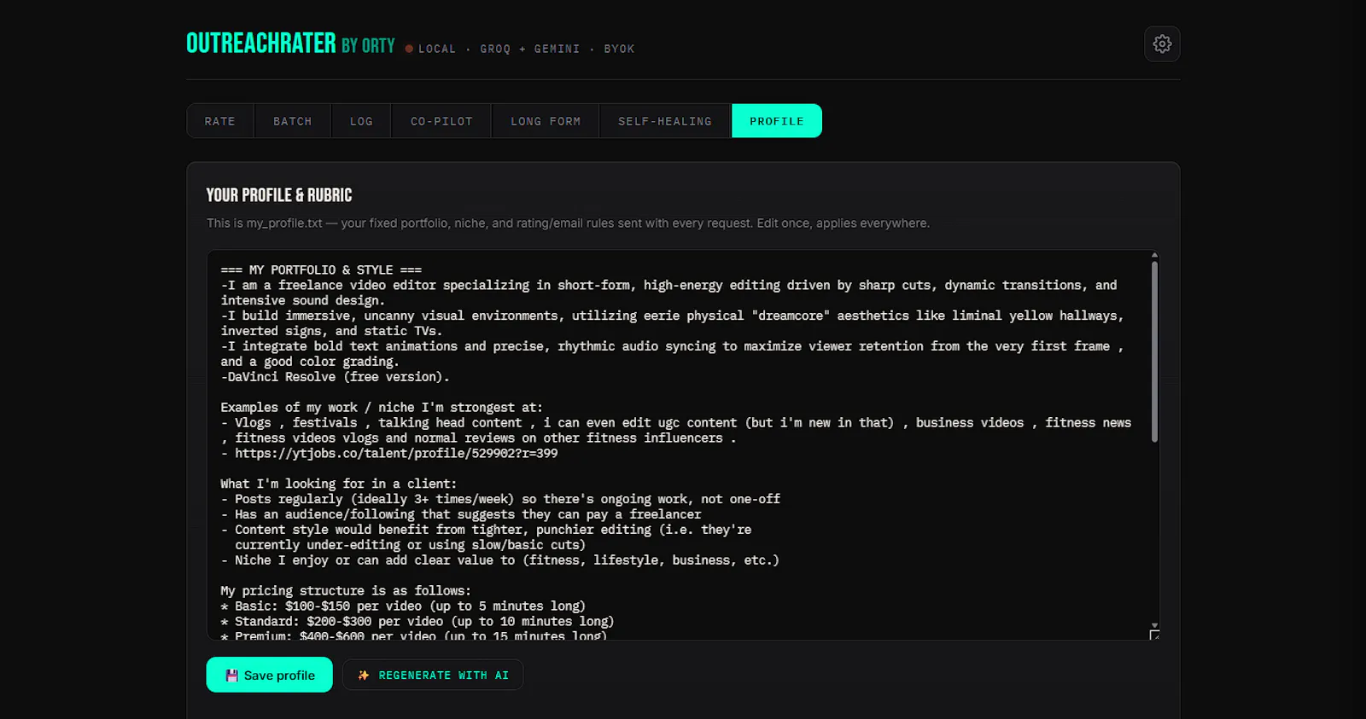Screen dimensions: 1366x719
Task: Click the 'GROQ + GEMINI' header label
Action: (x=529, y=49)
